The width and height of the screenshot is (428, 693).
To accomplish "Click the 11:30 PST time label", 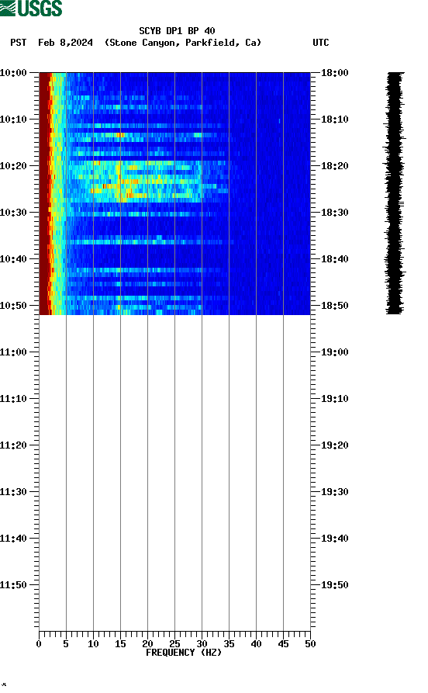I will (13, 492).
